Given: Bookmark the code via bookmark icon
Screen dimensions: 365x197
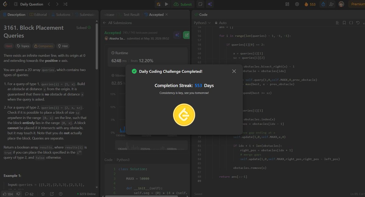Looking at the screenshot, I should (344, 23).
